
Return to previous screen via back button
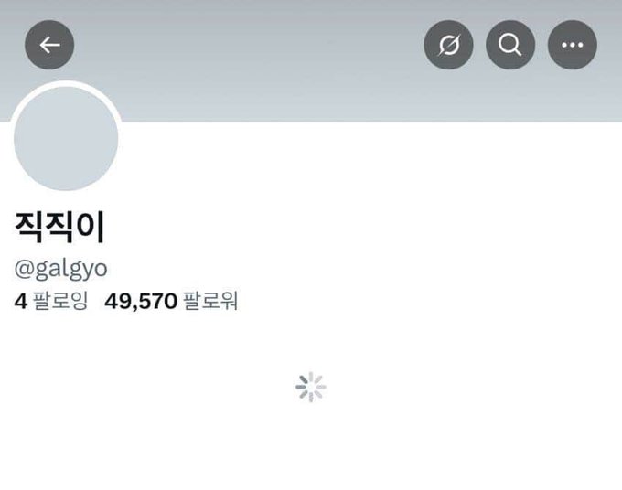[49, 45]
